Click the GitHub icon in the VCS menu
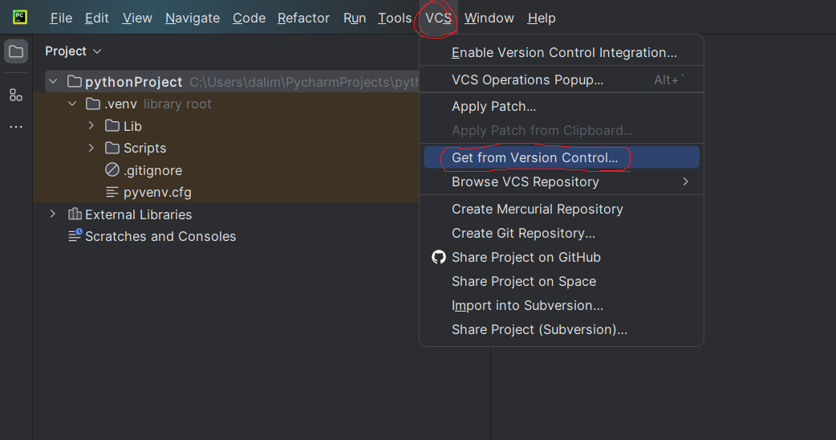The image size is (836, 440). tap(438, 257)
